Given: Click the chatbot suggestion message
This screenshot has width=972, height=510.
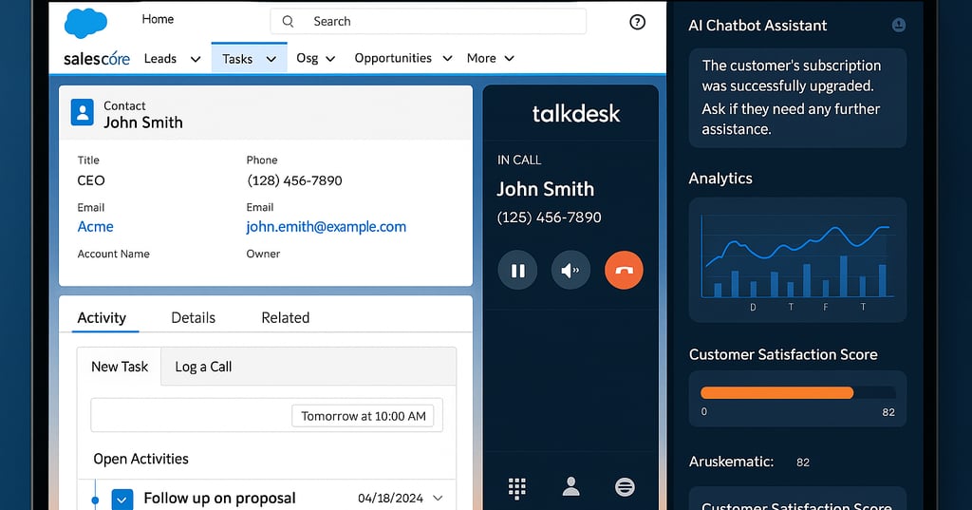Looking at the screenshot, I should coord(797,98).
